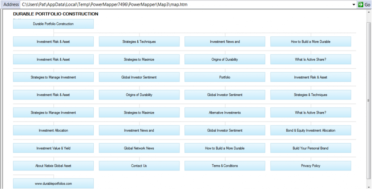
Task: Open the Address bar dropdown arrow
Action: click(x=354, y=4)
